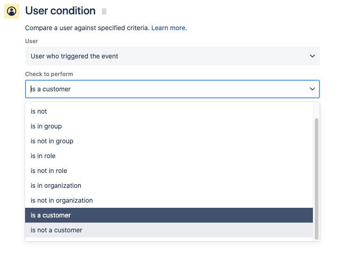The image size is (344, 256).
Task: Expand the User dropdown chevron
Action: 312,56
